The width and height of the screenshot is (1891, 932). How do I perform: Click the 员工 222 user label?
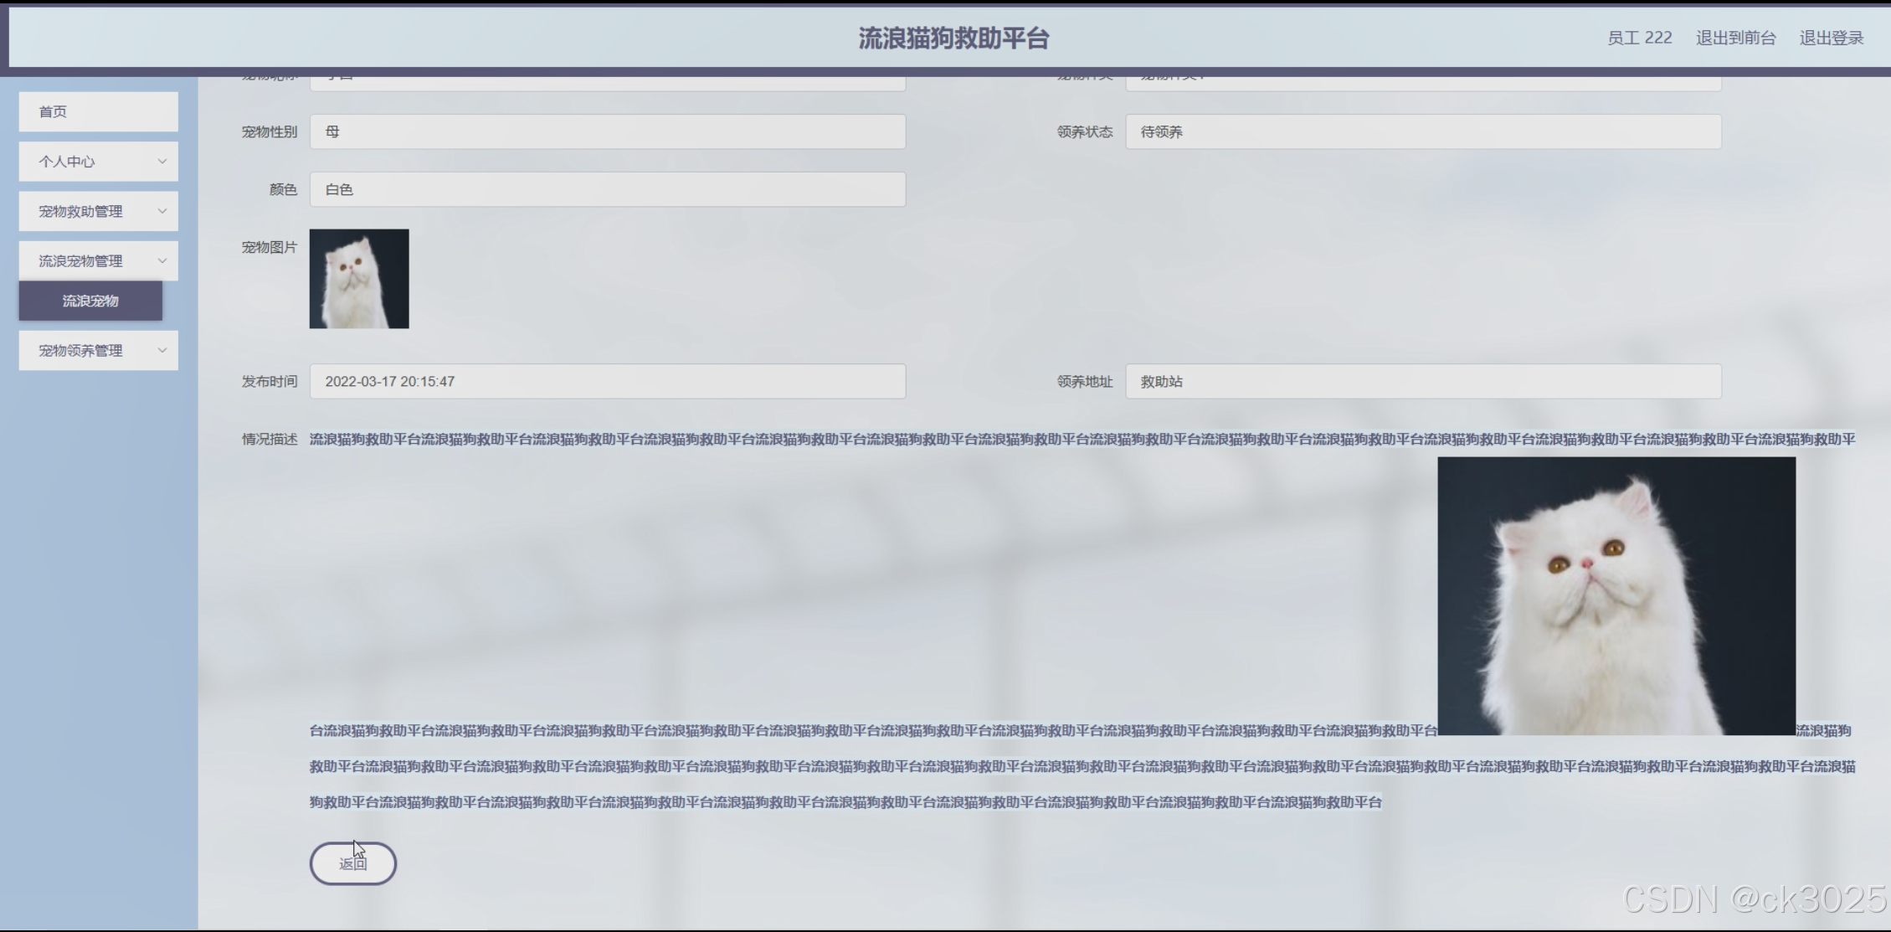pyautogui.click(x=1639, y=38)
